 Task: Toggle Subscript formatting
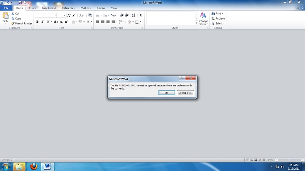click(x=61, y=22)
